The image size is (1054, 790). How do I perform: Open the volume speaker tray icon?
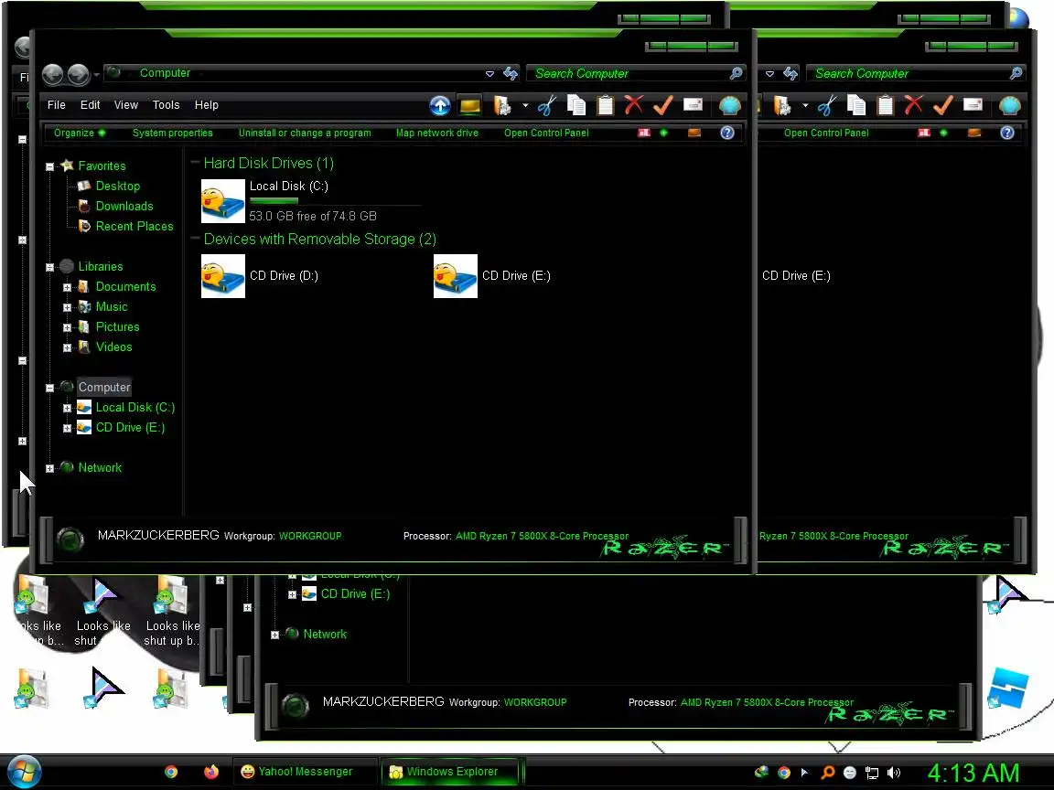point(893,773)
